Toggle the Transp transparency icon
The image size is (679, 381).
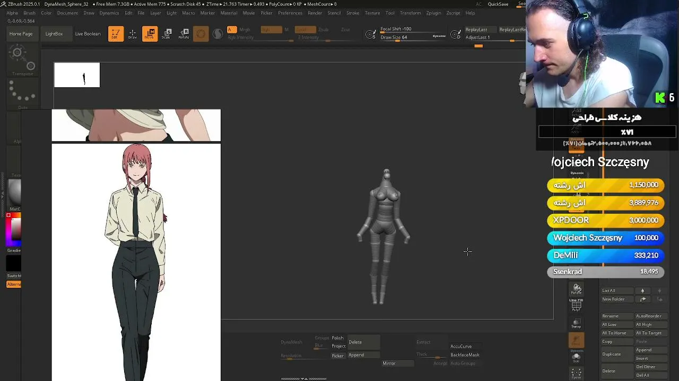[577, 323]
